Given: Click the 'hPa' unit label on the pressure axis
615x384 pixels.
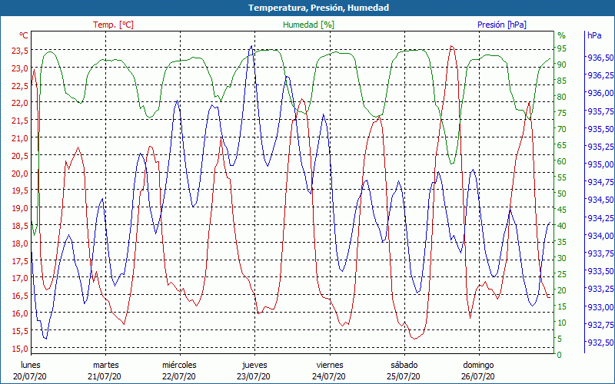Looking at the screenshot, I should point(594,35).
